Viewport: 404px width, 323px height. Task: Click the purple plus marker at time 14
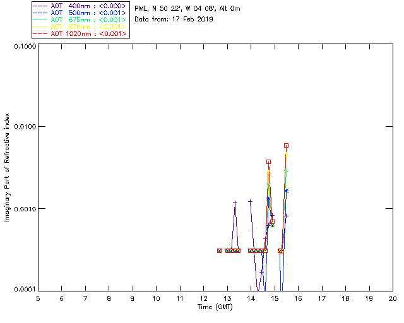click(x=250, y=202)
